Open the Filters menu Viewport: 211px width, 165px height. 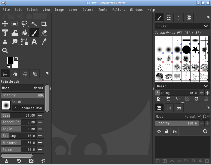[x=119, y=9]
